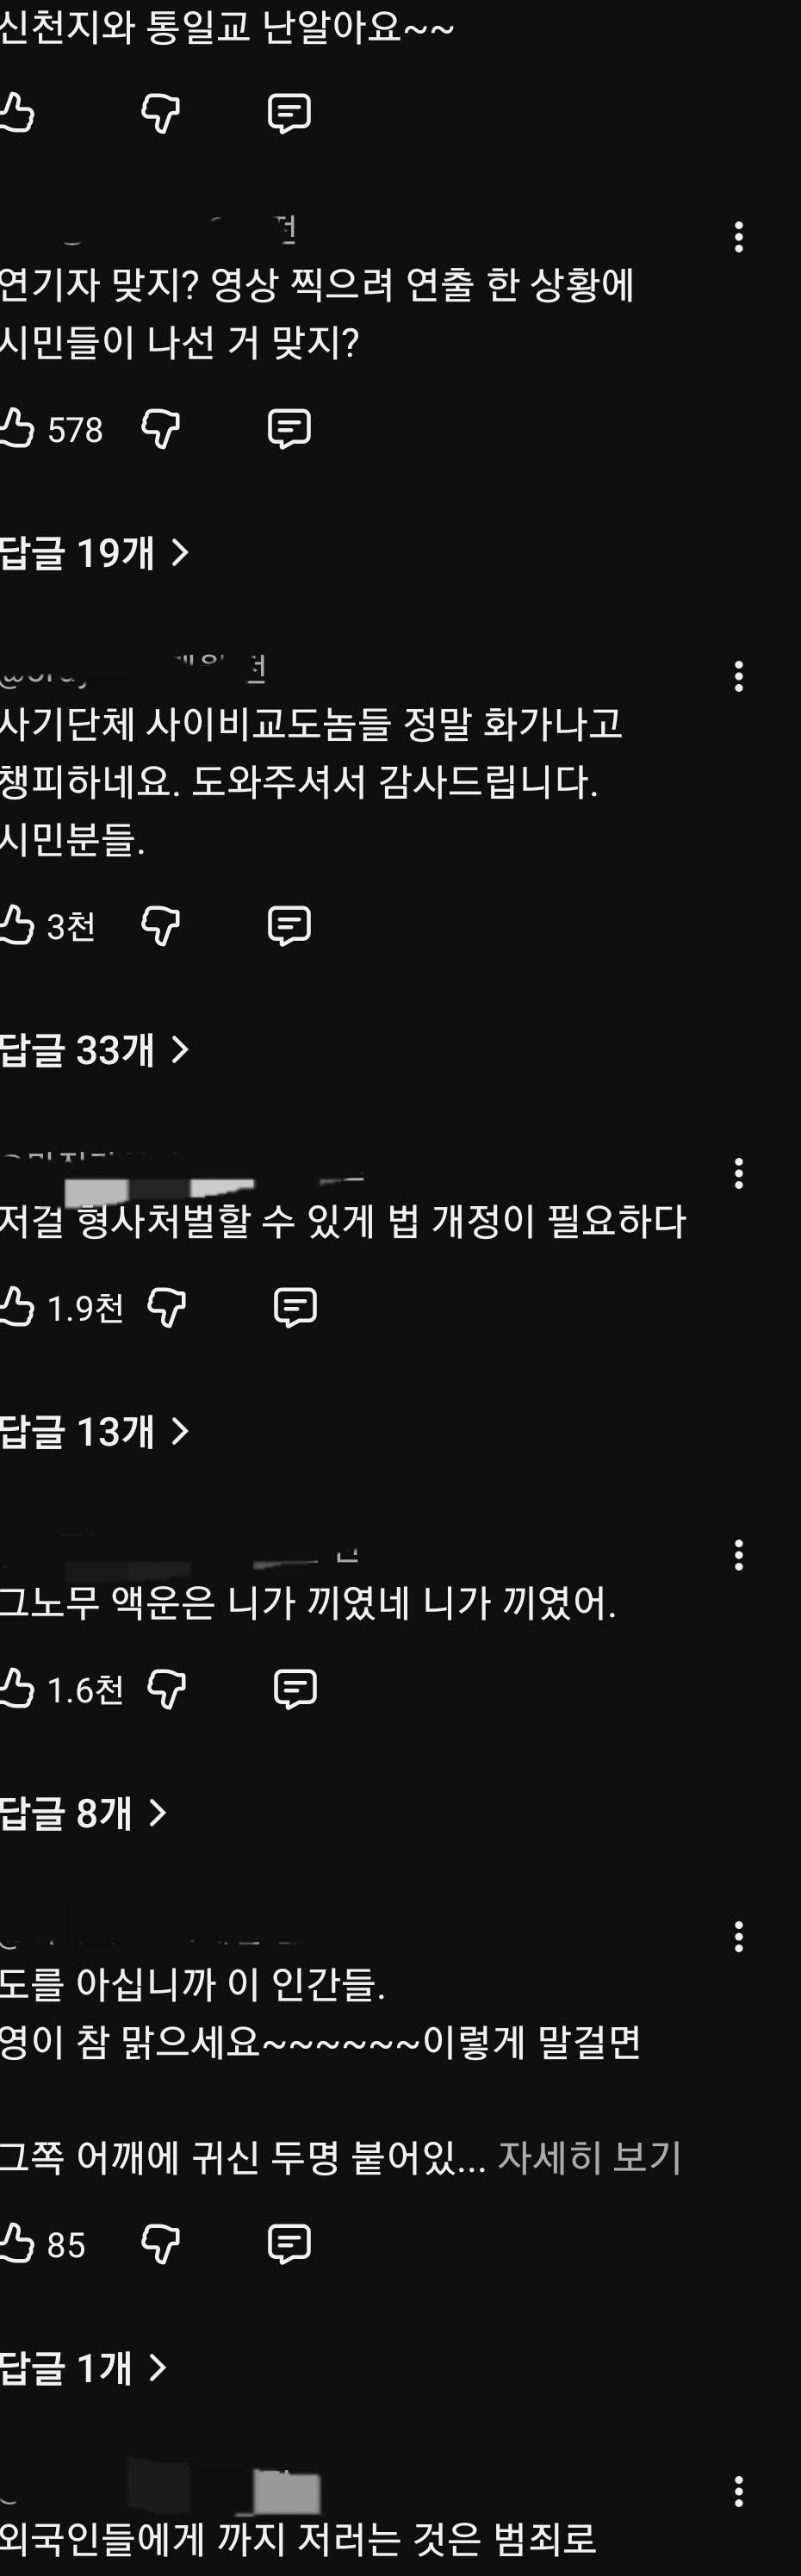The image size is (801, 2576).
Task: Expand 답글 13개 replies
Action: [94, 1431]
